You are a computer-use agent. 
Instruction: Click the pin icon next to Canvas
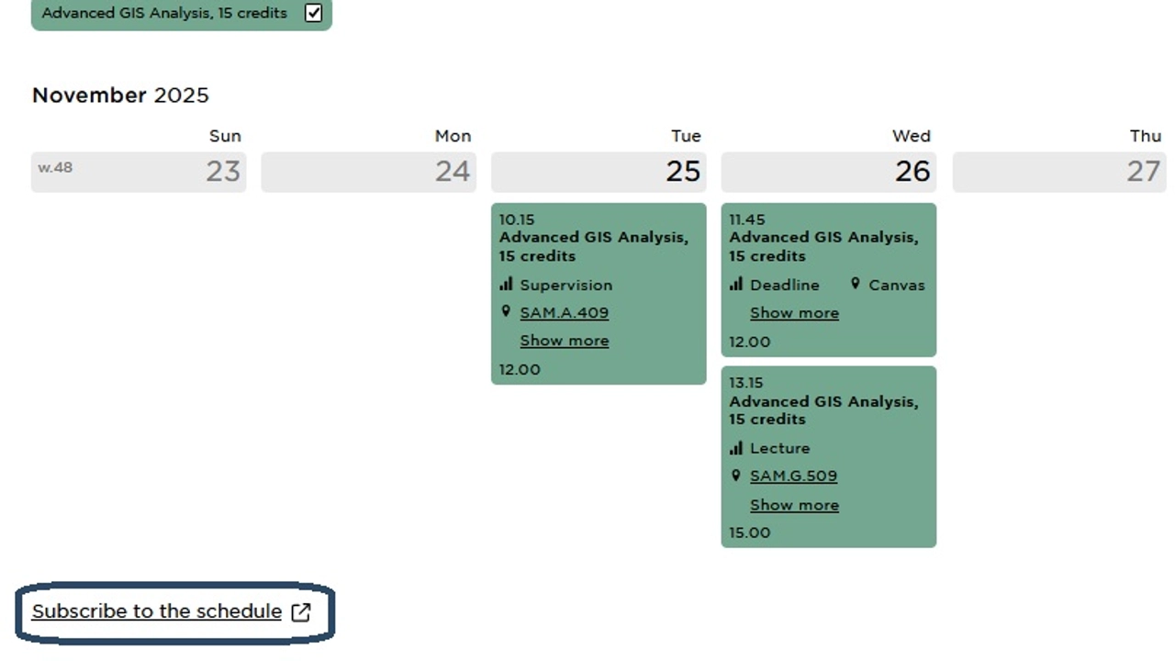pyautogui.click(x=856, y=285)
